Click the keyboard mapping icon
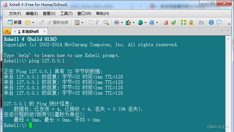 (x=201, y=22)
